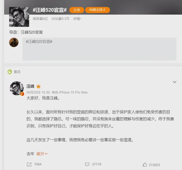Like the post with thumbs-up icon

point(145,164)
